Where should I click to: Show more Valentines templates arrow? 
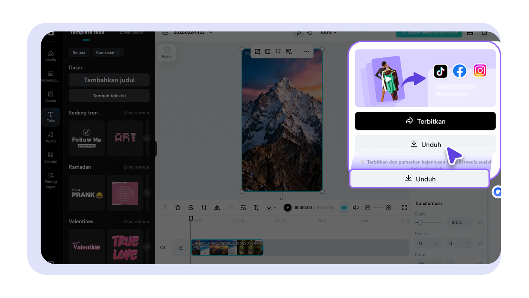coord(147,247)
